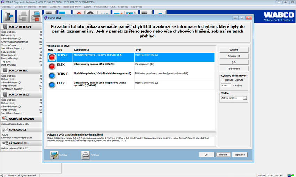This screenshot has height=177, width=296.
Task: Click the 2S/2M configuration text
Action: (5, 135)
